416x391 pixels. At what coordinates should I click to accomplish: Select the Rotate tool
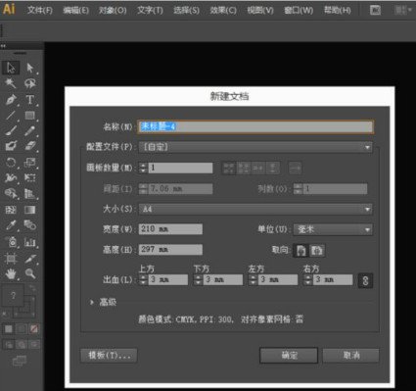tap(11, 162)
